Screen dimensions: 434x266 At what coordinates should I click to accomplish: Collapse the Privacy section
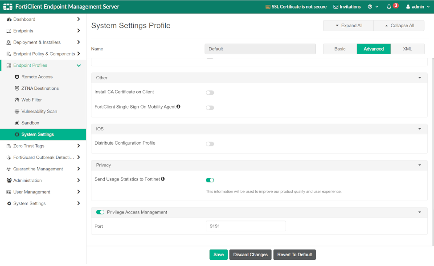[x=419, y=165]
